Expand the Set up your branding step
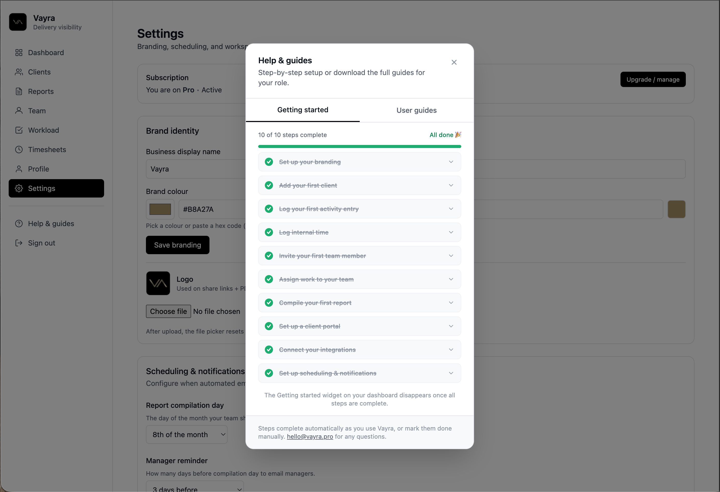The image size is (720, 492). 451,162
